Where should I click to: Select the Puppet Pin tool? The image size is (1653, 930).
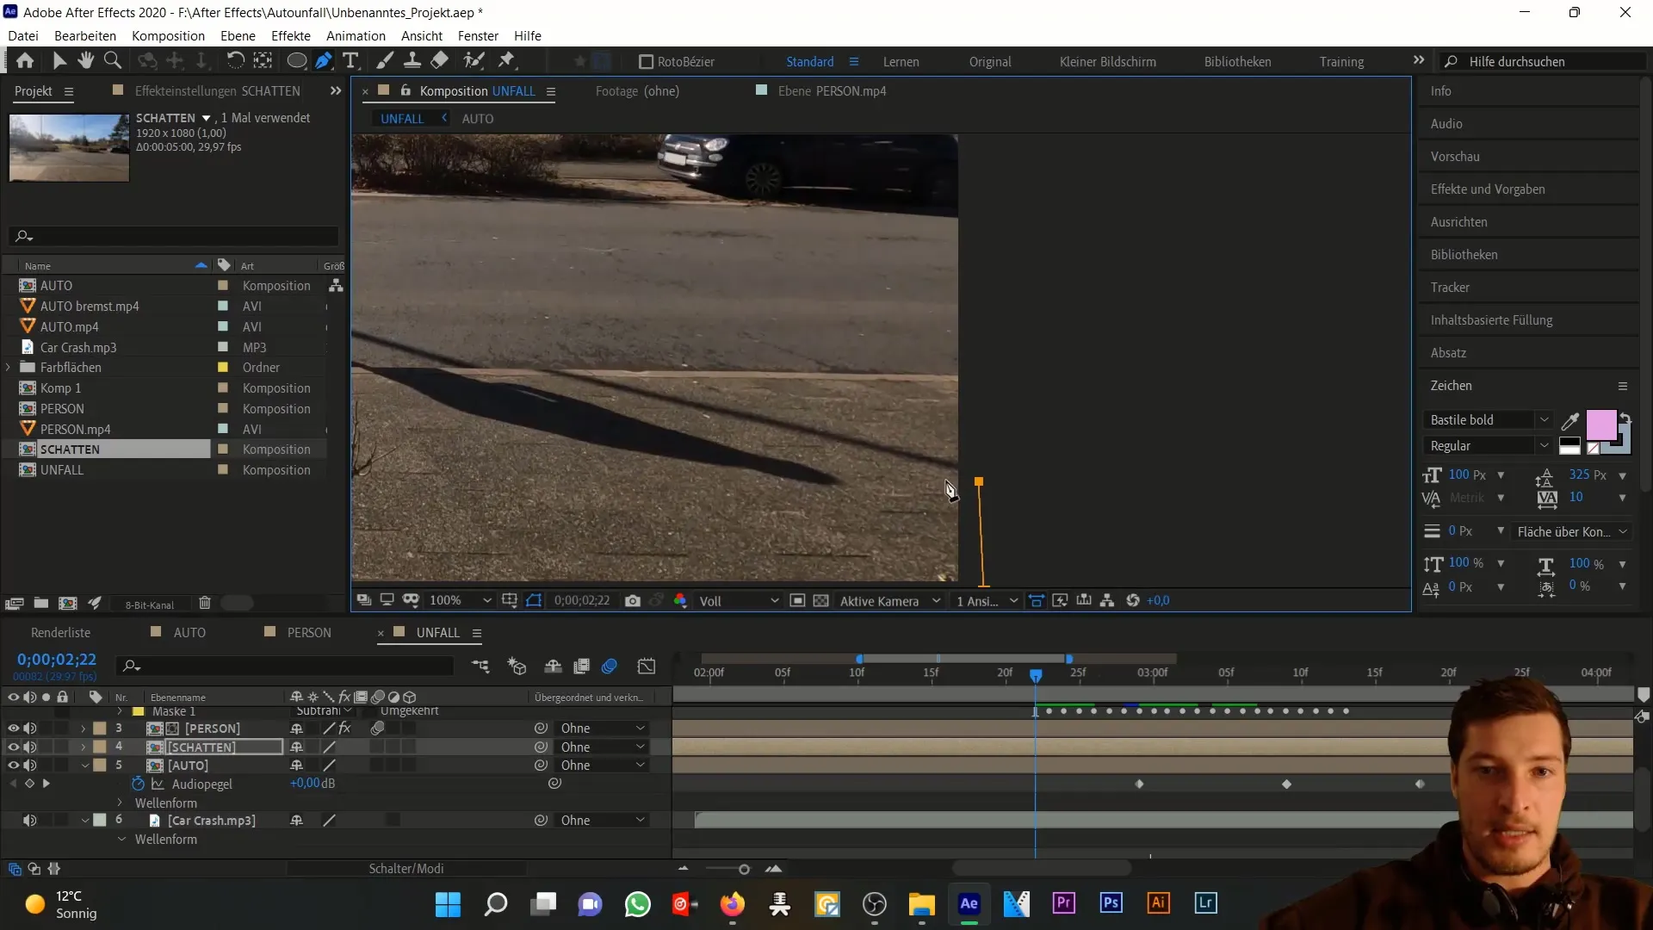point(506,61)
